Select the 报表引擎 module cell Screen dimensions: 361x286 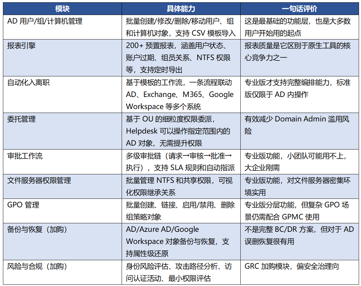click(62, 58)
